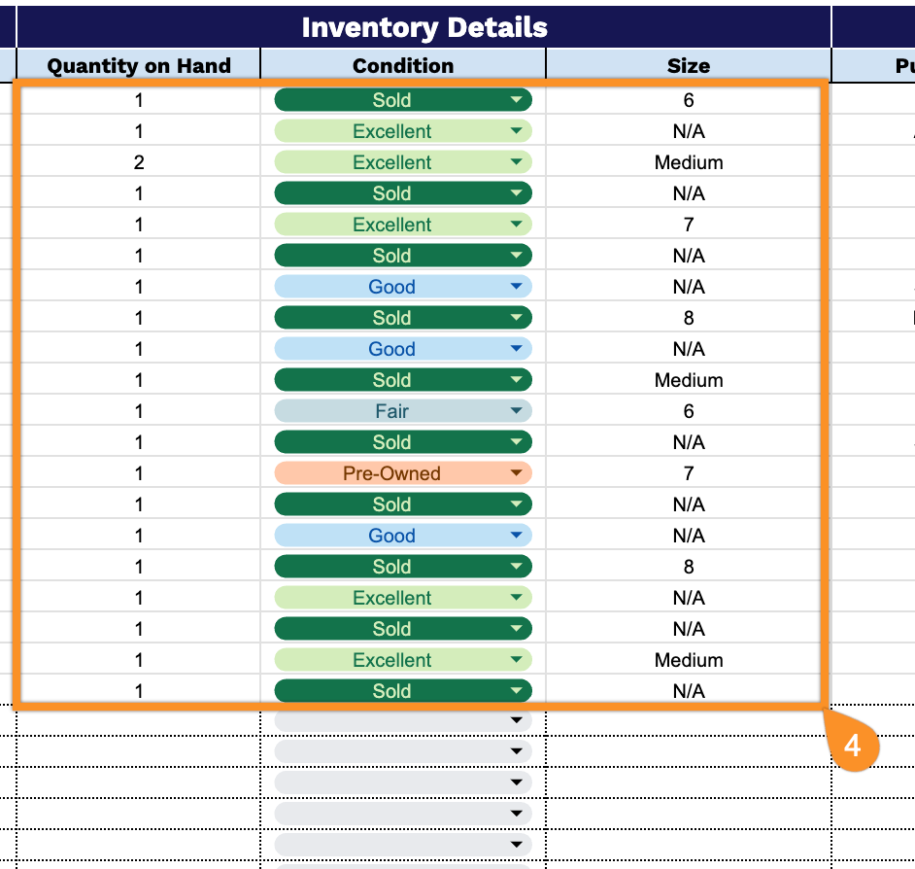
Task: Select the Condition column header
Action: [x=402, y=65]
